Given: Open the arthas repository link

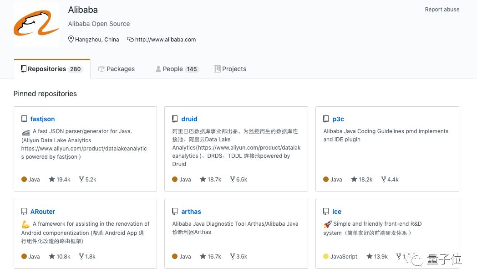Looking at the screenshot, I should click(191, 212).
